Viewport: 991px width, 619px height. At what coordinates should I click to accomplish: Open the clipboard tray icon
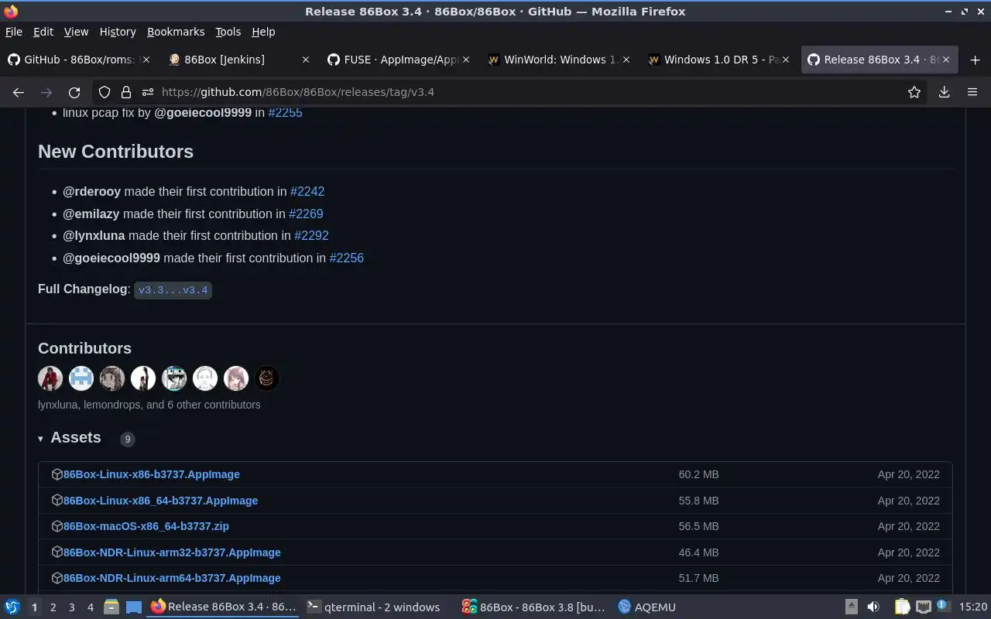tap(902, 607)
